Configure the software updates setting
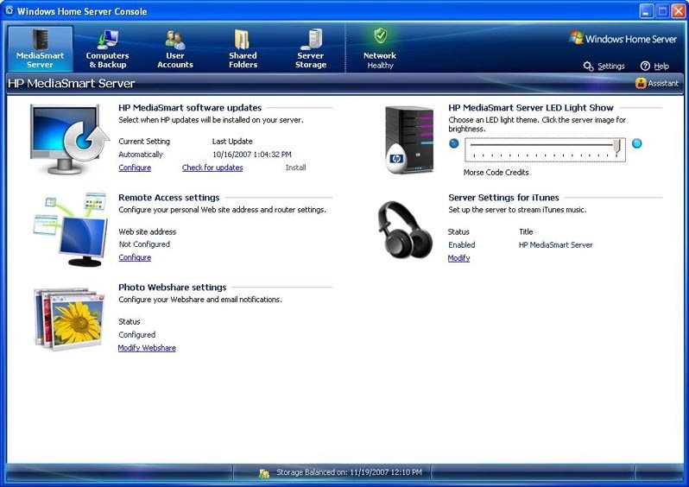This screenshot has height=487, width=689. click(135, 168)
